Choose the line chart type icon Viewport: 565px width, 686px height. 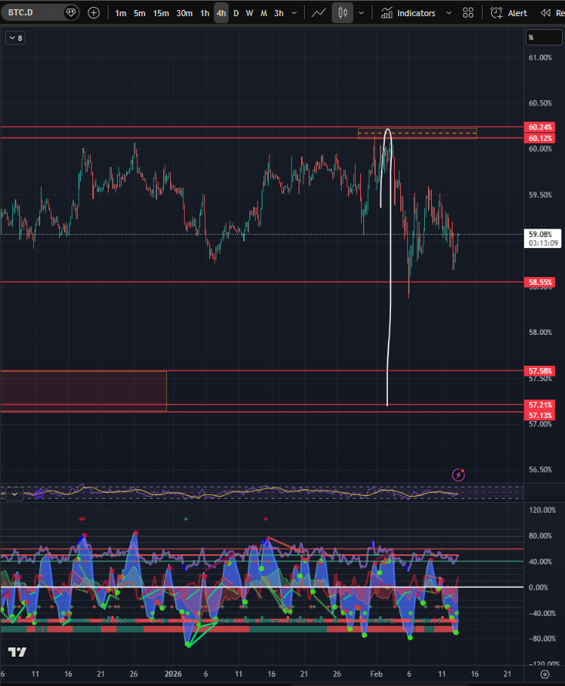pos(319,13)
